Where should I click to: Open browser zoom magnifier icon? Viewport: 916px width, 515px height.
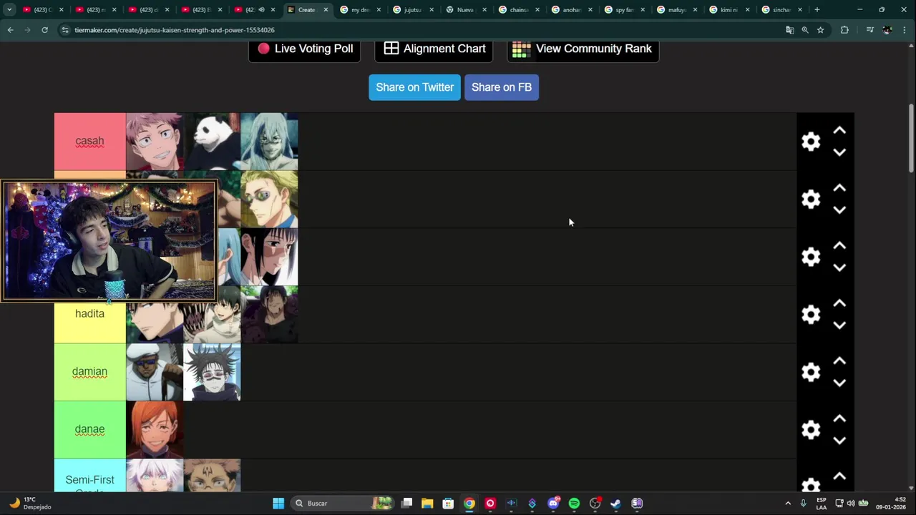(805, 30)
